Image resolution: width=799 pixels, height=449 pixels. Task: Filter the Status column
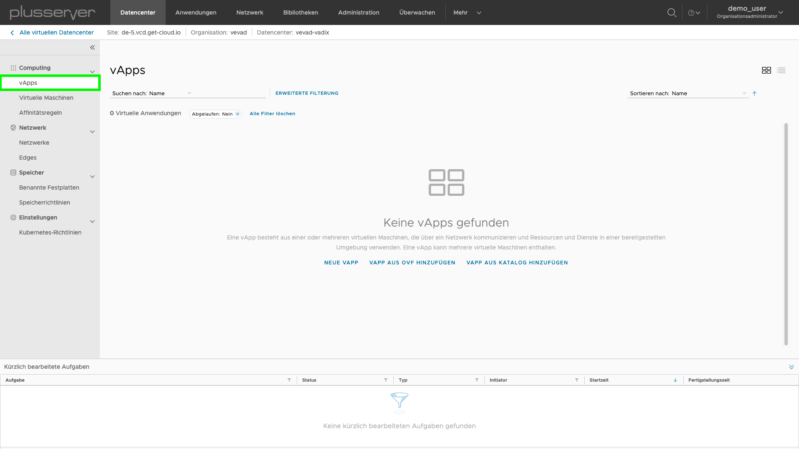point(386,380)
